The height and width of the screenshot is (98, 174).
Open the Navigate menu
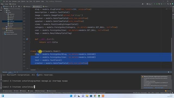coord(14,1)
